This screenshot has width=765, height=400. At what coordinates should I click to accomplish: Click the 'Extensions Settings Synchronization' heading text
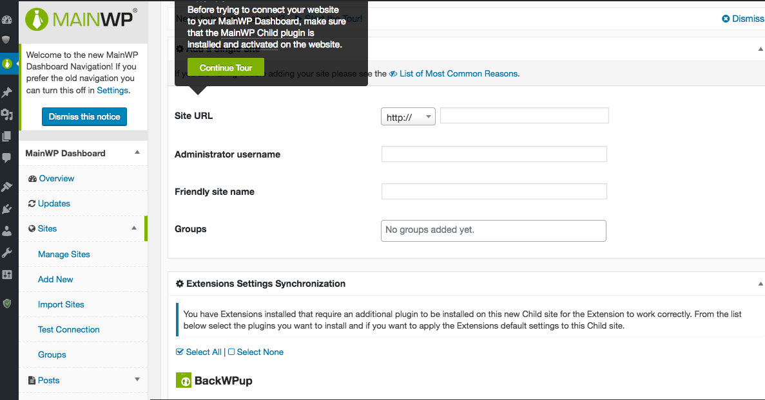[266, 284]
